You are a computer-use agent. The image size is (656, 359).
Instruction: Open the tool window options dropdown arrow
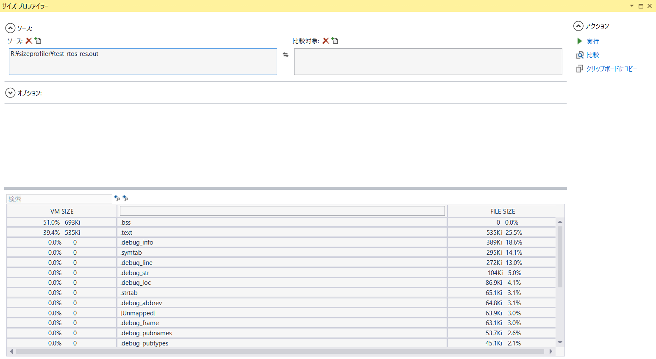tap(631, 6)
